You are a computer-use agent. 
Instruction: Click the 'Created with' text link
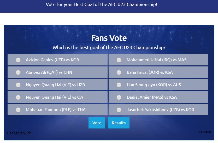coord(19,133)
